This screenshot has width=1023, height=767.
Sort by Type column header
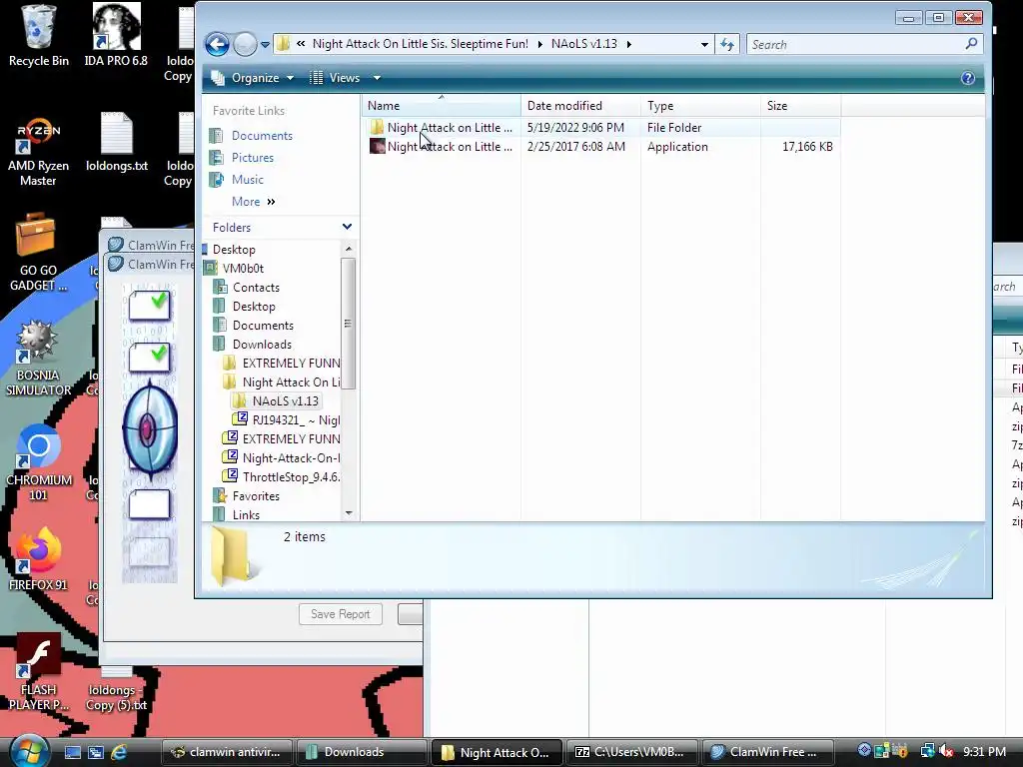(700, 105)
